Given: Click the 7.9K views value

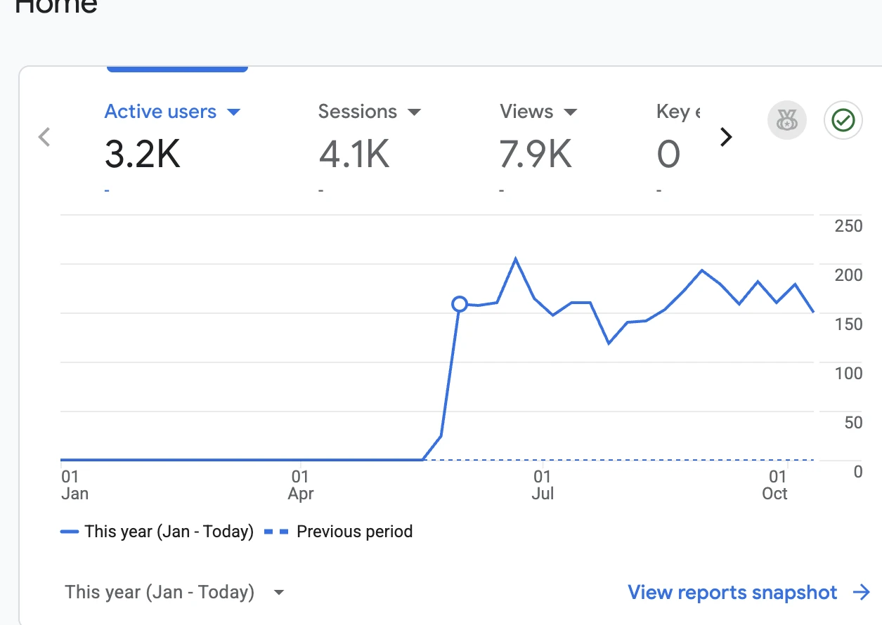Looking at the screenshot, I should pos(536,154).
